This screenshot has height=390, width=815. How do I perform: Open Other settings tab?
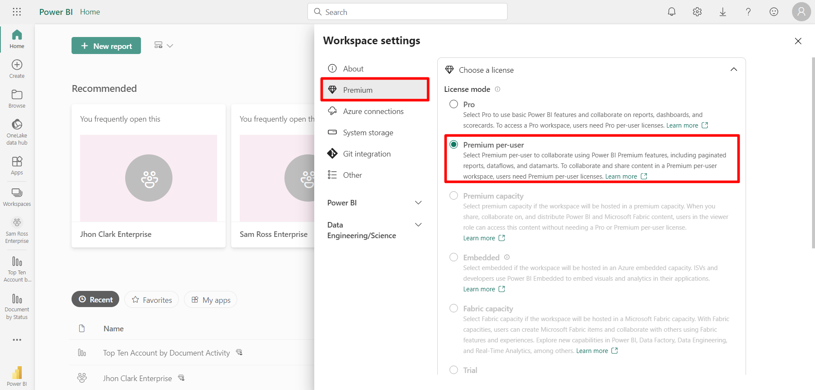click(375, 175)
